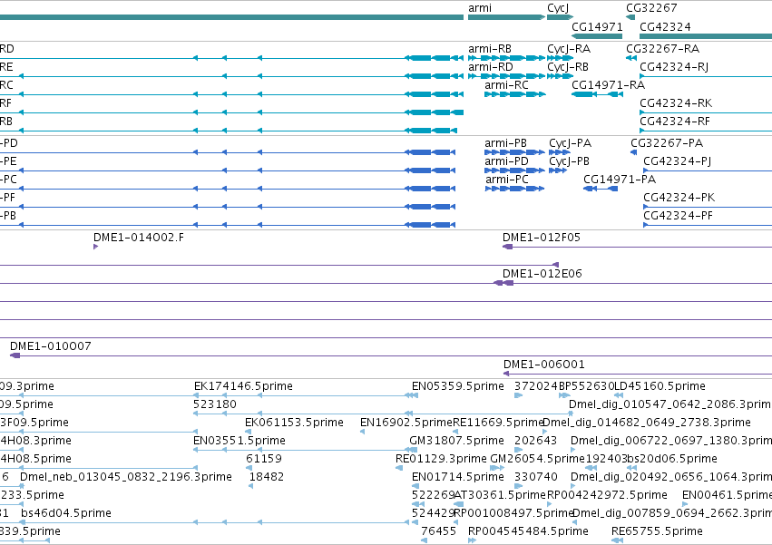
Task: Click the DME1-014O02.F feature label
Action: click(139, 238)
